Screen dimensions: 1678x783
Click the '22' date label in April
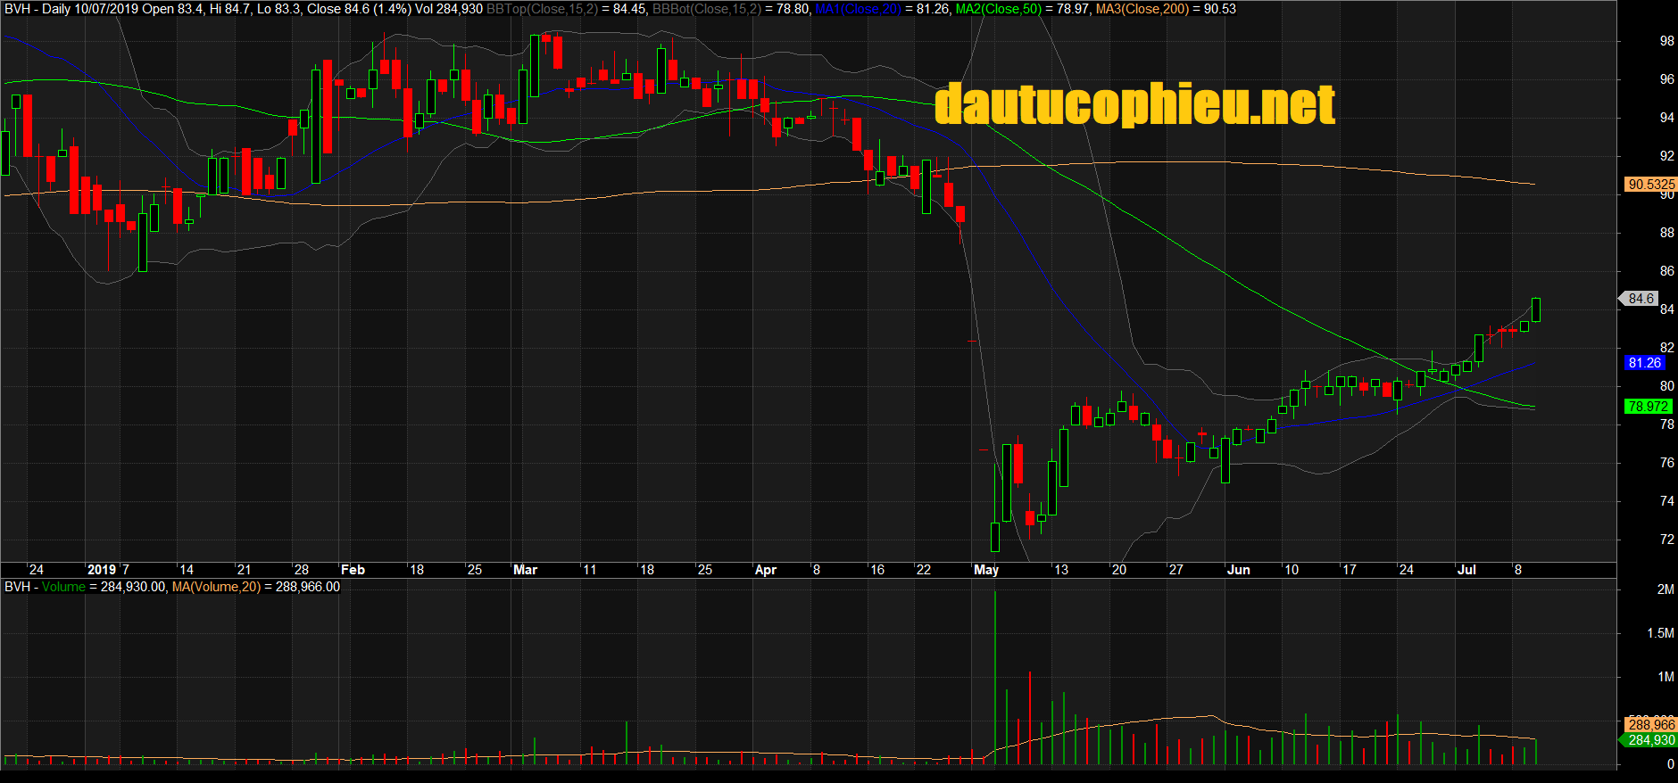(924, 570)
